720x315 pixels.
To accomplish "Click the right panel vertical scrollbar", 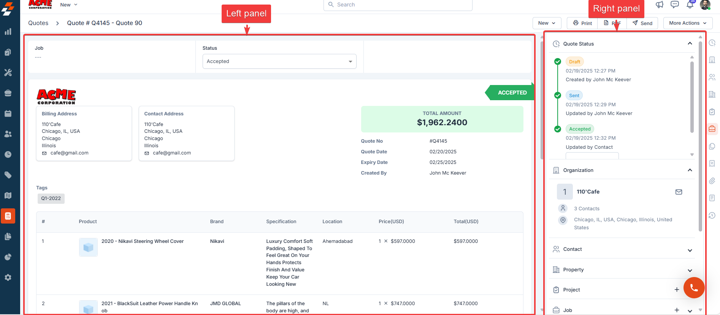I will (x=700, y=137).
